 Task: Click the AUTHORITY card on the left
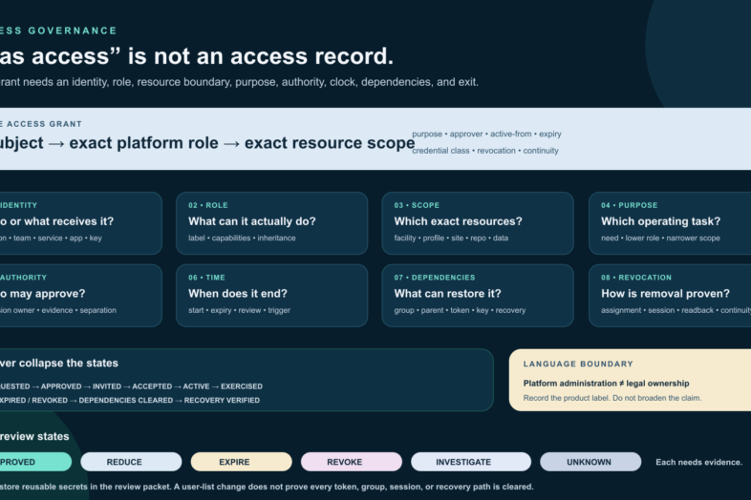[81, 295]
